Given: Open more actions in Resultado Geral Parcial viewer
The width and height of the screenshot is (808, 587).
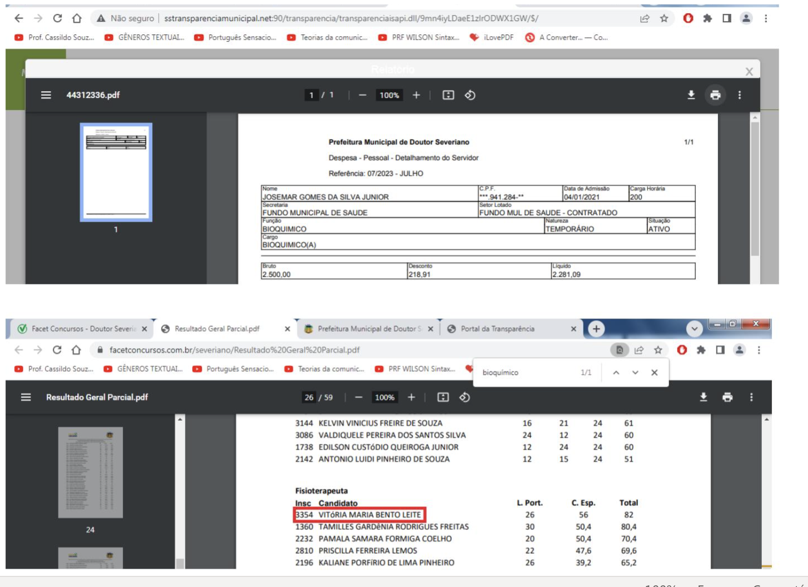Looking at the screenshot, I should point(751,397).
